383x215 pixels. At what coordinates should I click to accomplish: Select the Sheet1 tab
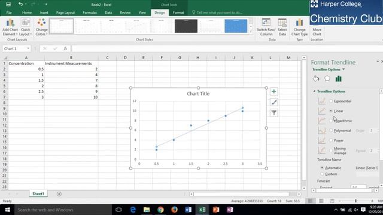point(38,193)
